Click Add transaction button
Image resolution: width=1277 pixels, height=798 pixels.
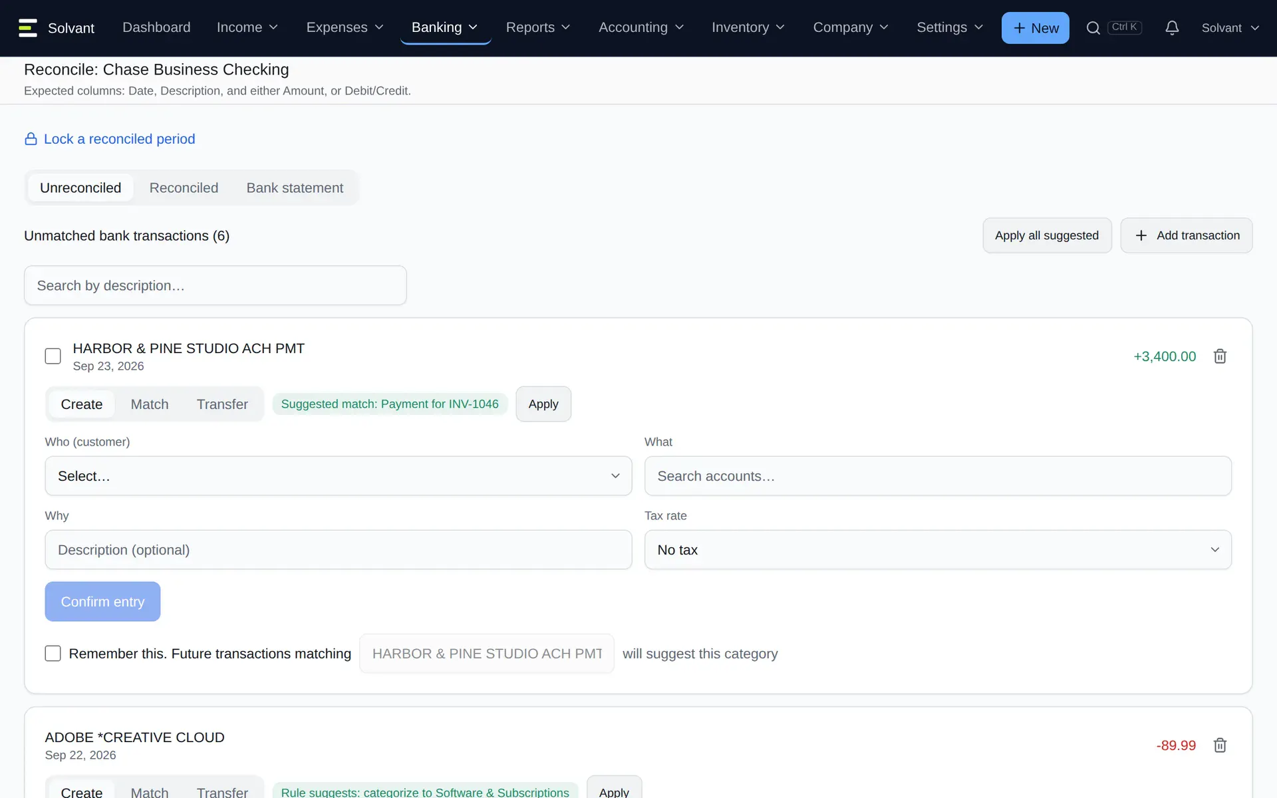pyautogui.click(x=1187, y=235)
